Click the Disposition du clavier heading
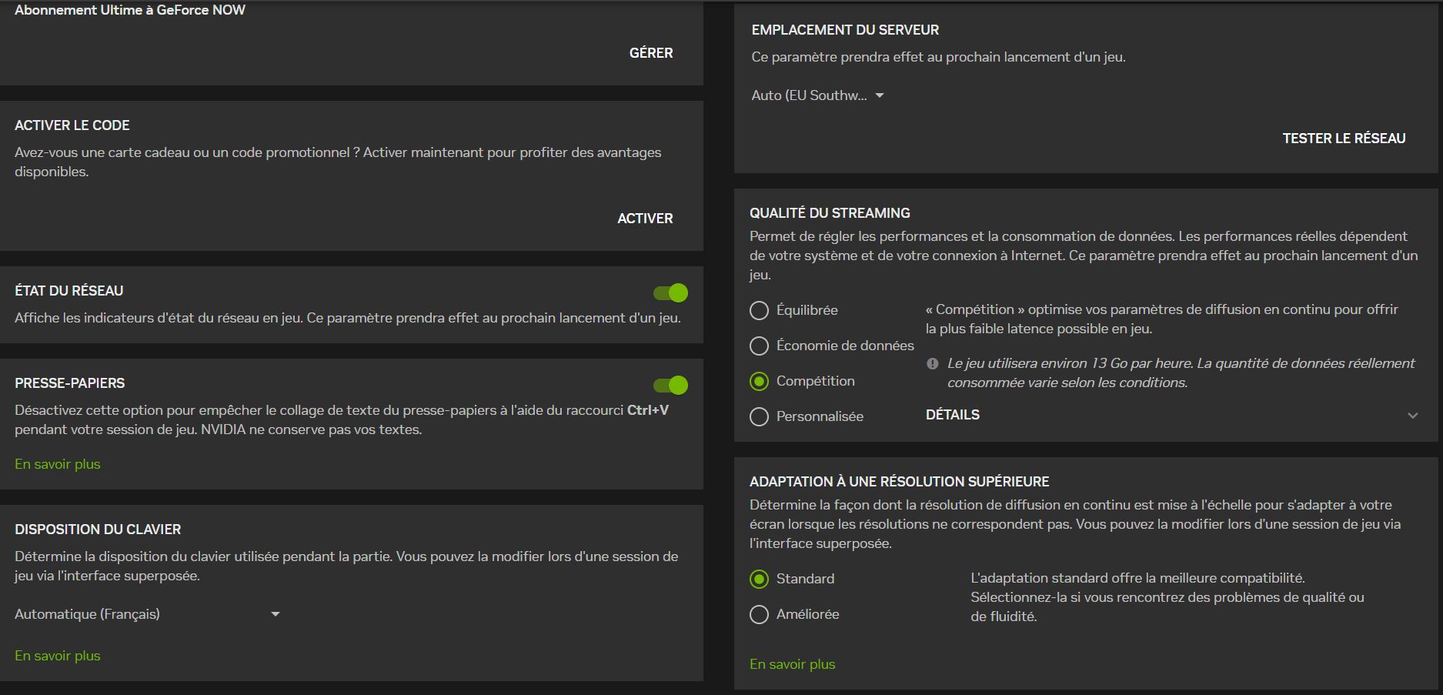The width and height of the screenshot is (1443, 695). pyautogui.click(x=98, y=530)
